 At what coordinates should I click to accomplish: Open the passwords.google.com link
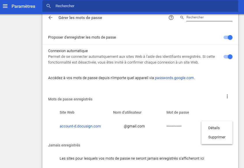(x=174, y=78)
